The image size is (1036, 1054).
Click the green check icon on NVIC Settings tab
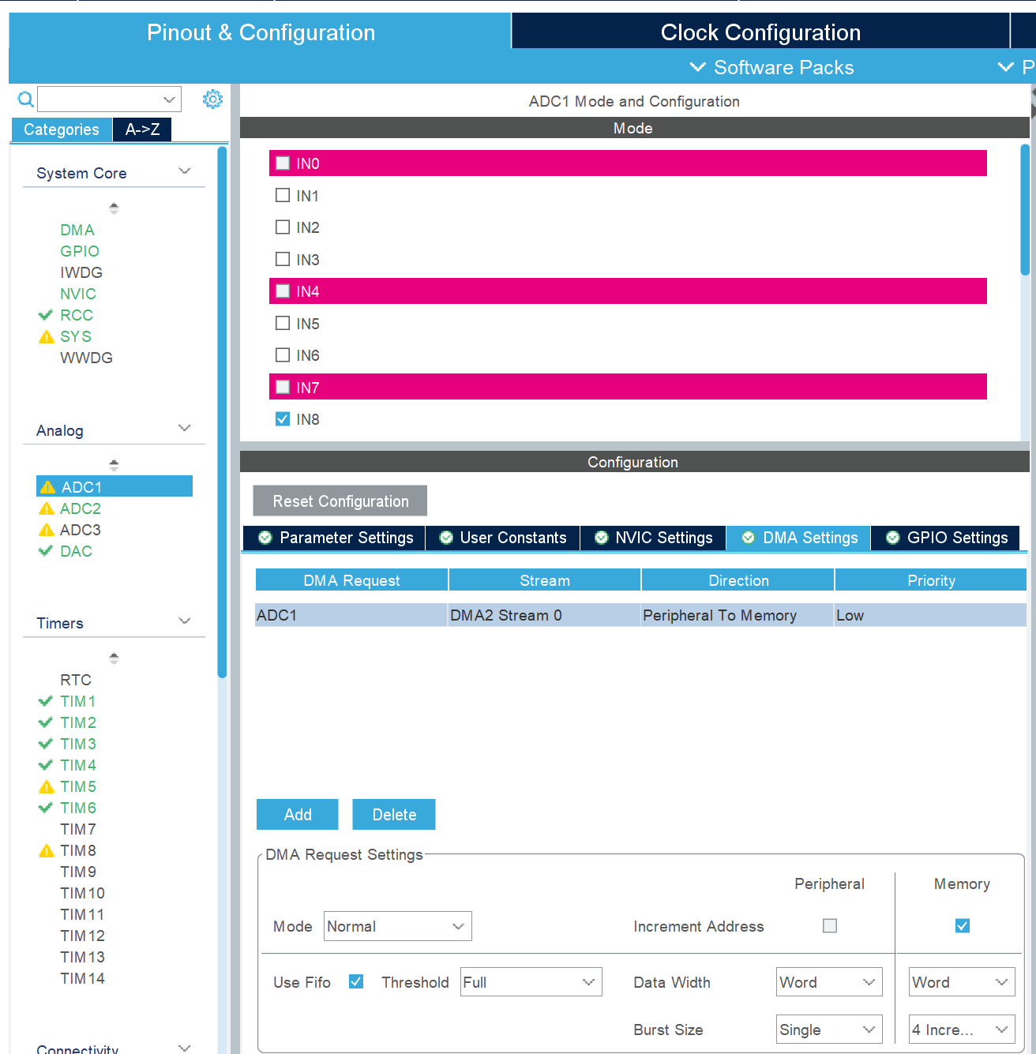[x=600, y=538]
